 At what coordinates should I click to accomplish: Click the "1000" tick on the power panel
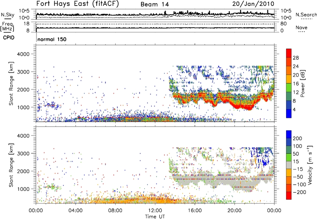(23, 108)
